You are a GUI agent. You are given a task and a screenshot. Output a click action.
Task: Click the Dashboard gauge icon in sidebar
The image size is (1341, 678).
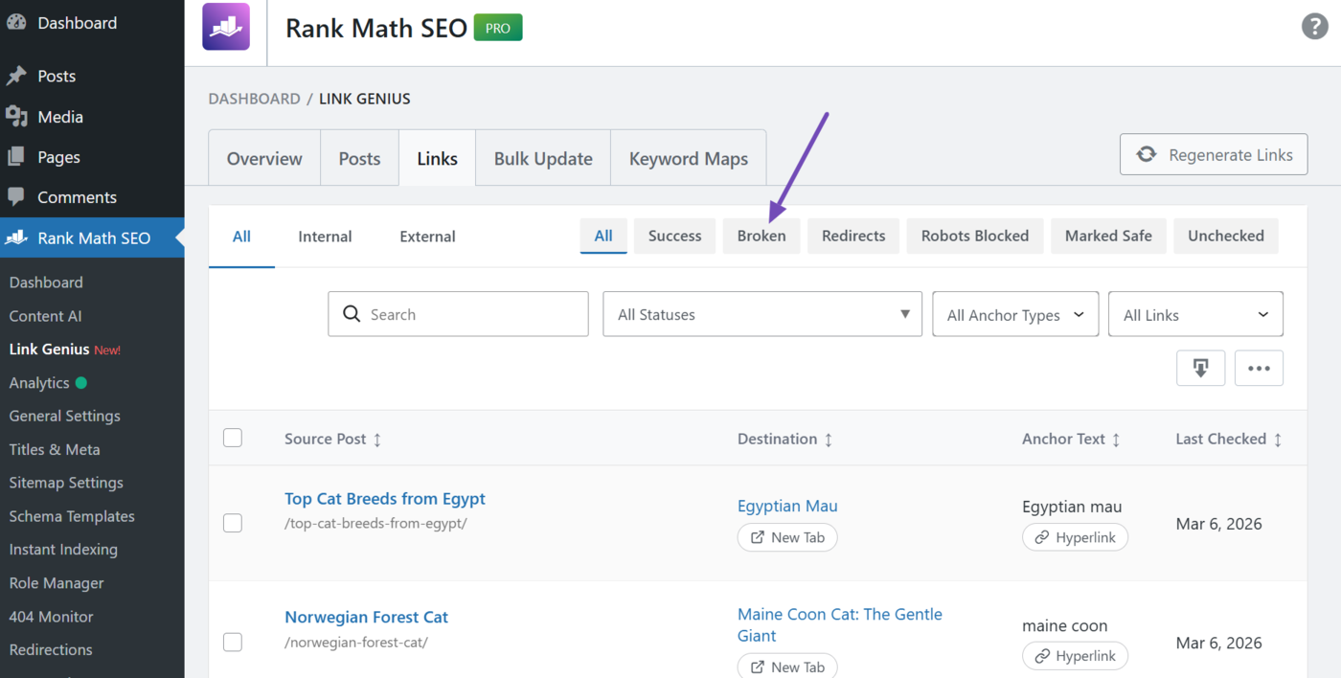[16, 23]
